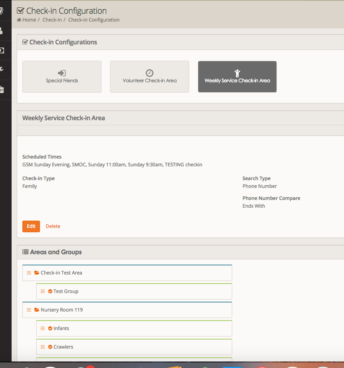This screenshot has height=368, width=344.
Task: Click the check-circle icon next to Crawlers
Action: 50,347
